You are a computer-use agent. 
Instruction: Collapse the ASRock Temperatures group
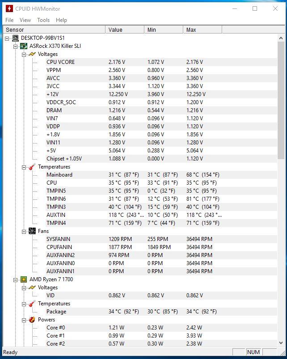tap(24, 167)
